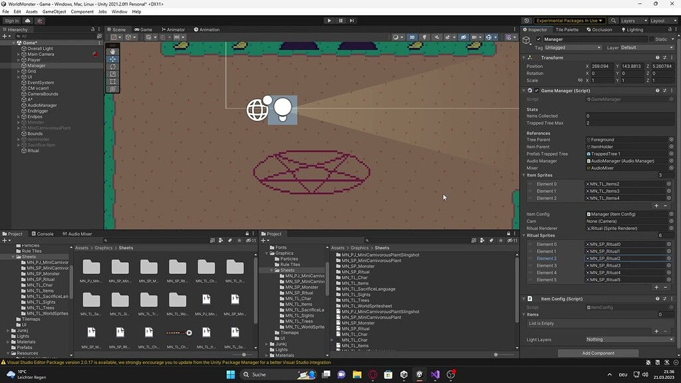The image size is (681, 383).
Task: Select the Move tool
Action: [112, 59]
